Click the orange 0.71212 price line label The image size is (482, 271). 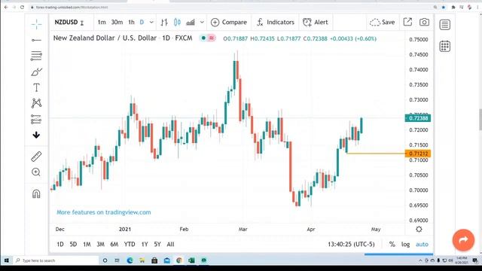pos(418,154)
